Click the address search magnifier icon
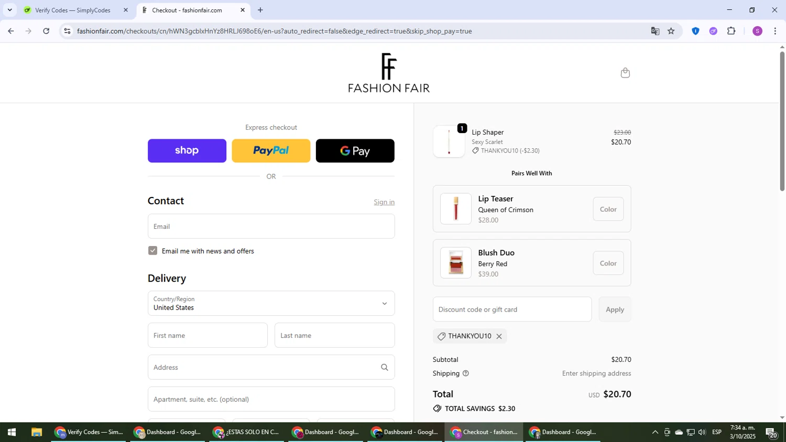Viewport: 786px width, 442px height. pyautogui.click(x=385, y=367)
